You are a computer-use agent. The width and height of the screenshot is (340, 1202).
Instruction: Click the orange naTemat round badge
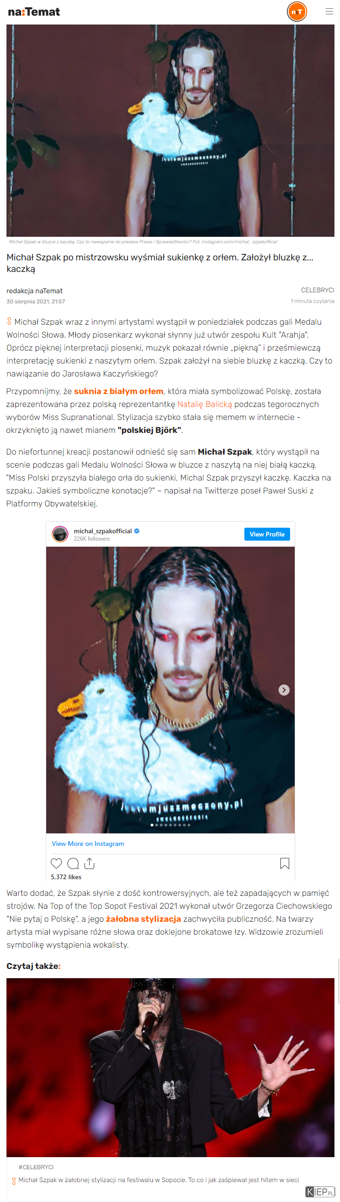point(297,12)
